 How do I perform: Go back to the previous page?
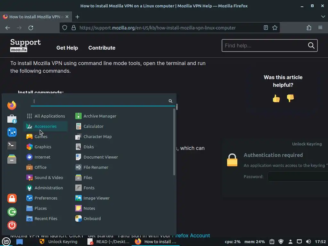[8, 28]
